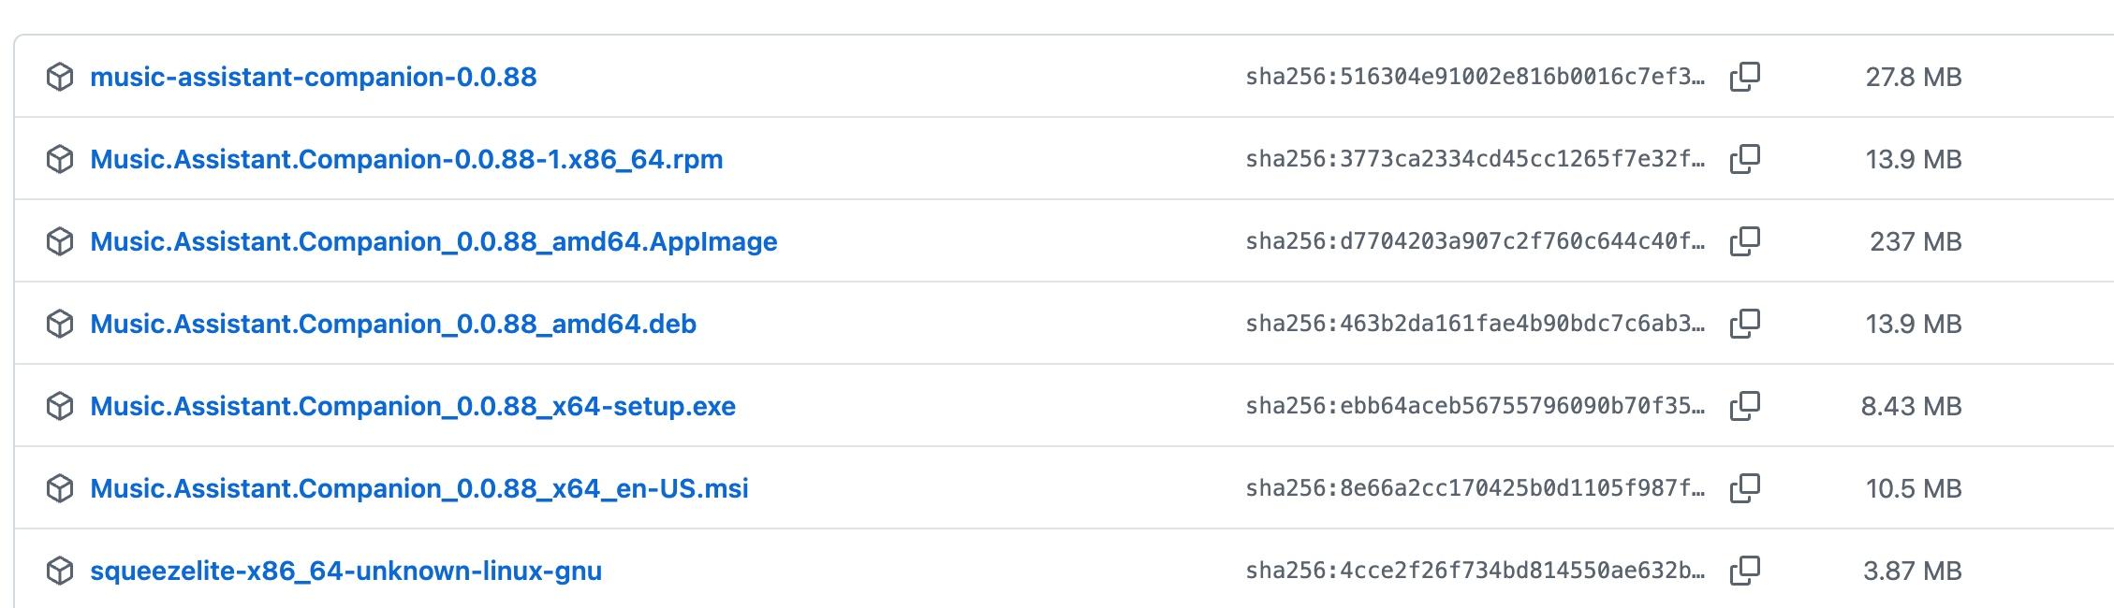
Task: Click package icon next to squeezelite asset
Action: [60, 571]
